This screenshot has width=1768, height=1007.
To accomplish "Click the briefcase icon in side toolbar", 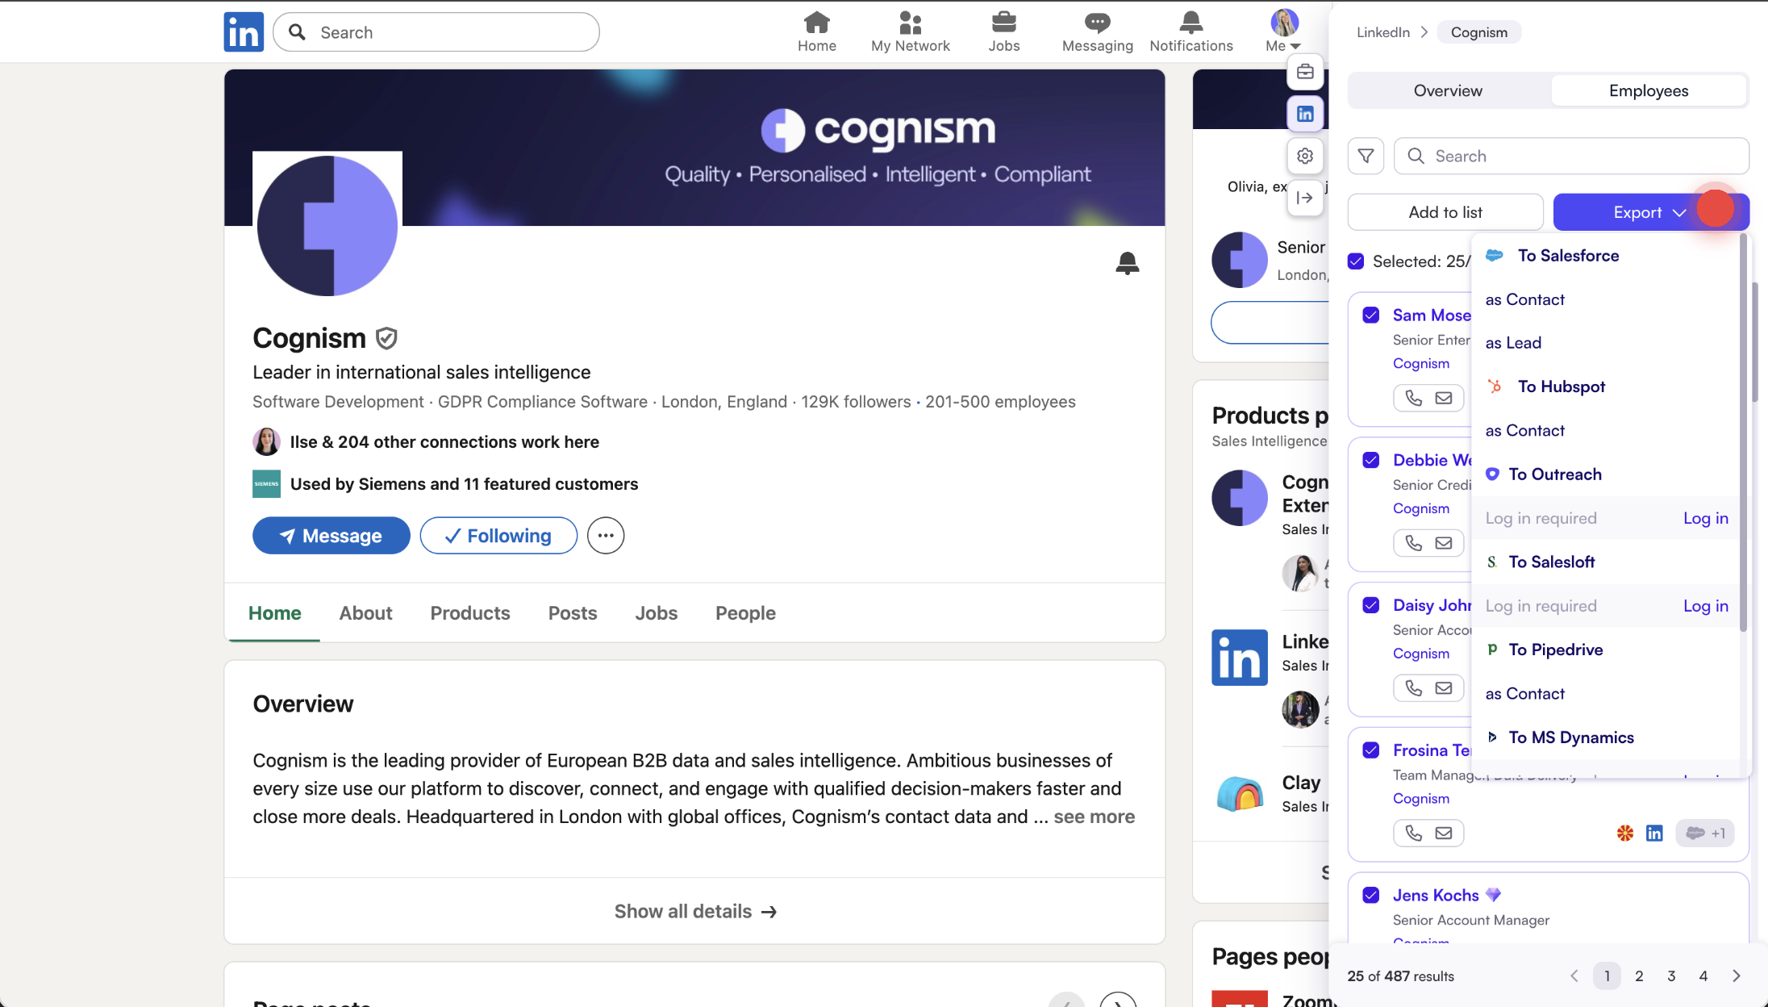I will (x=1305, y=72).
